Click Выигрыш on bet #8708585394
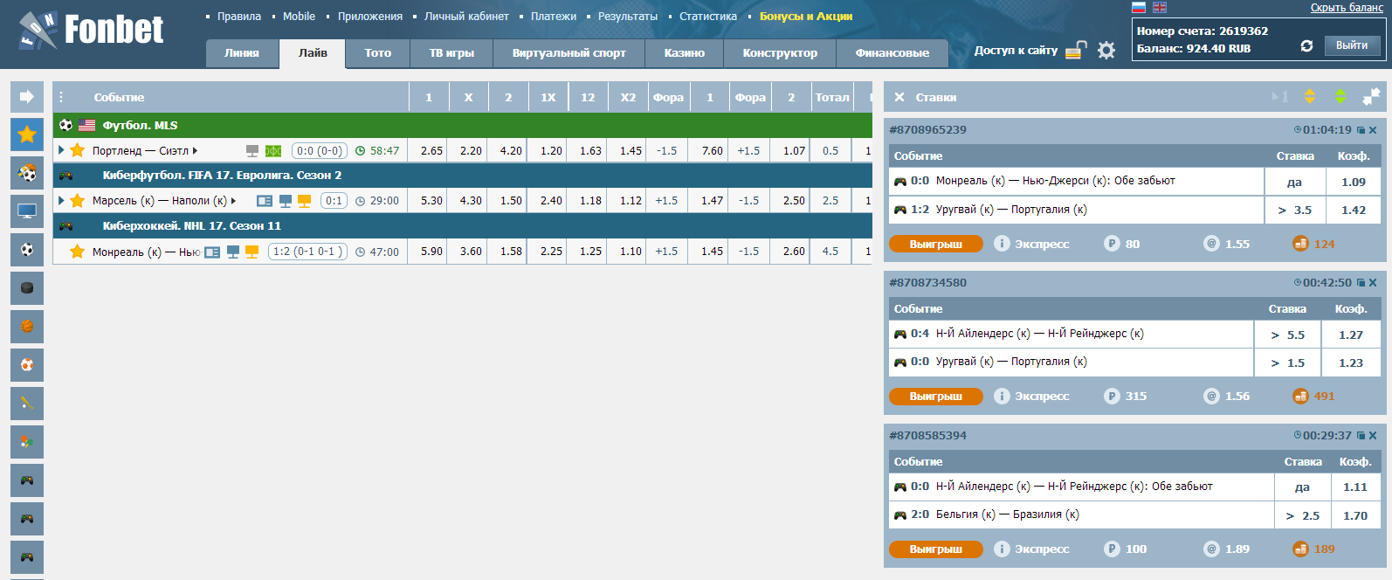The width and height of the screenshot is (1392, 580). (x=936, y=549)
